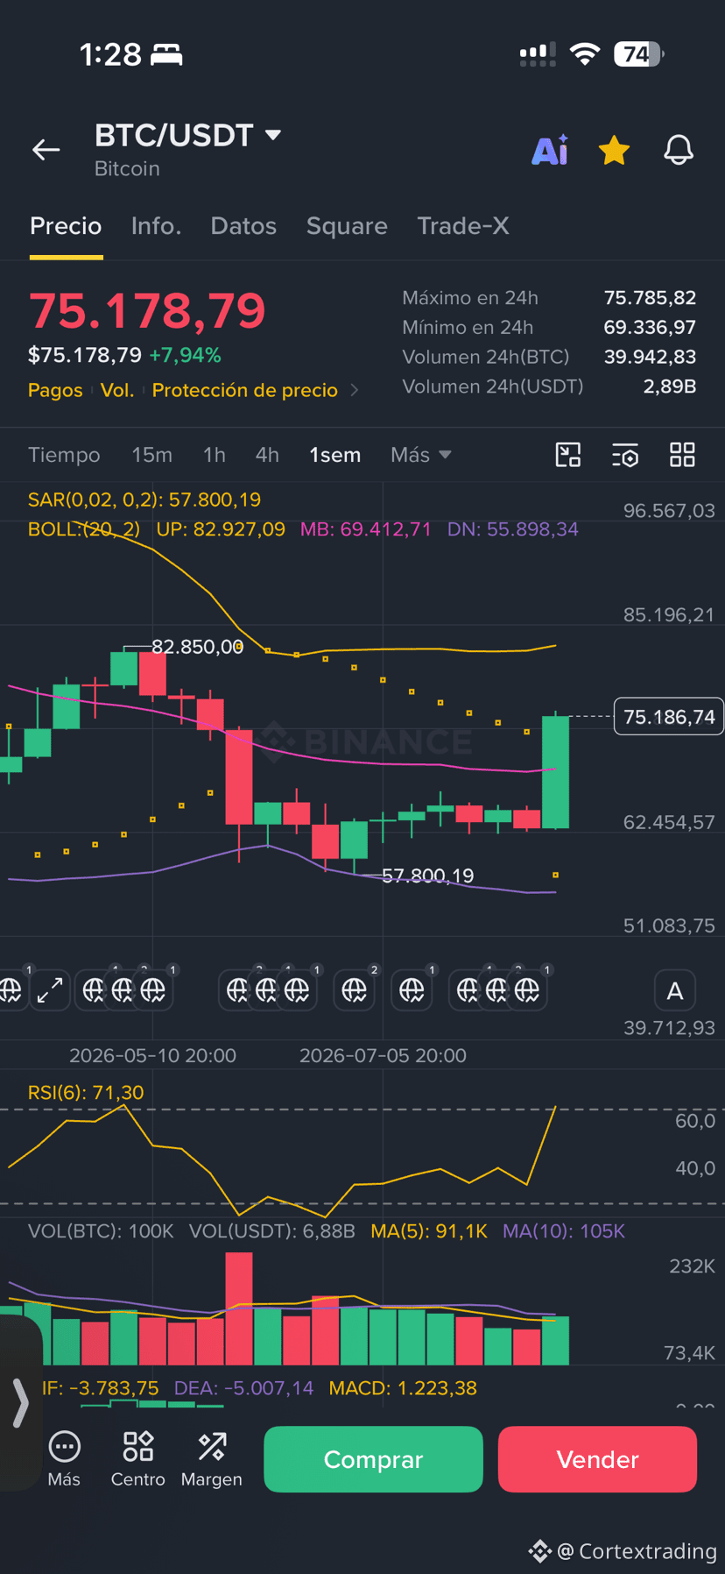Open price alert bell icon
Image resolution: width=725 pixels, height=1574 pixels.
(x=679, y=150)
